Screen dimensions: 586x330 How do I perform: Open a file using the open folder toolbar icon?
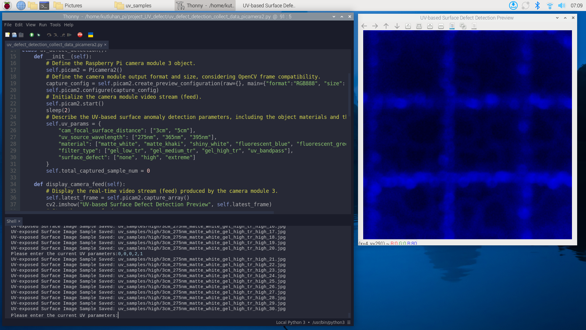pos(14,35)
